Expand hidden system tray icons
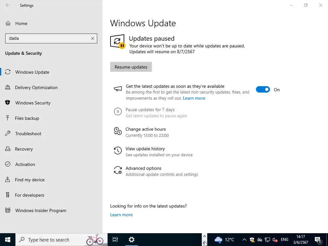328x246 pixels. (244, 240)
